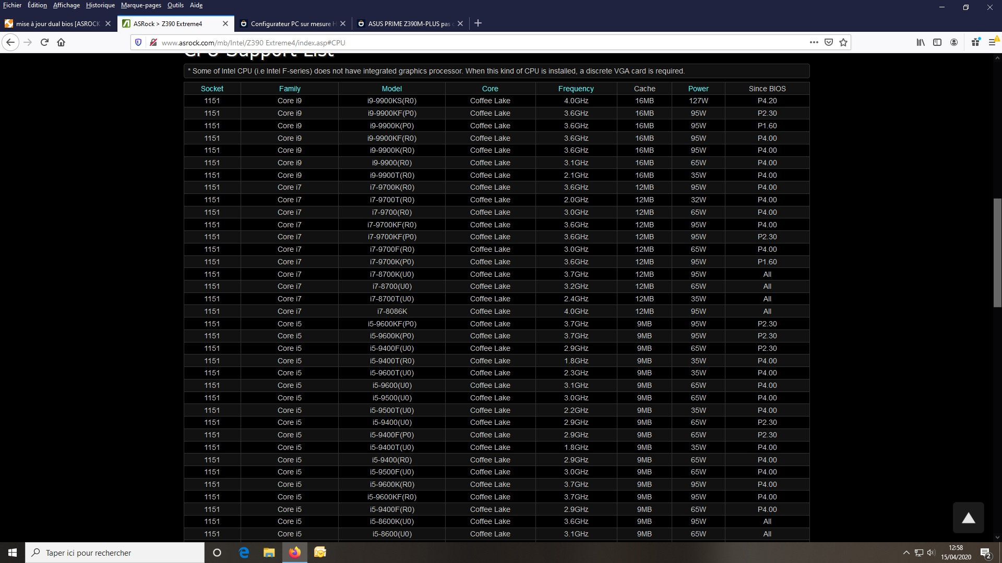
Task: Open a new browser tab
Action: tap(478, 23)
